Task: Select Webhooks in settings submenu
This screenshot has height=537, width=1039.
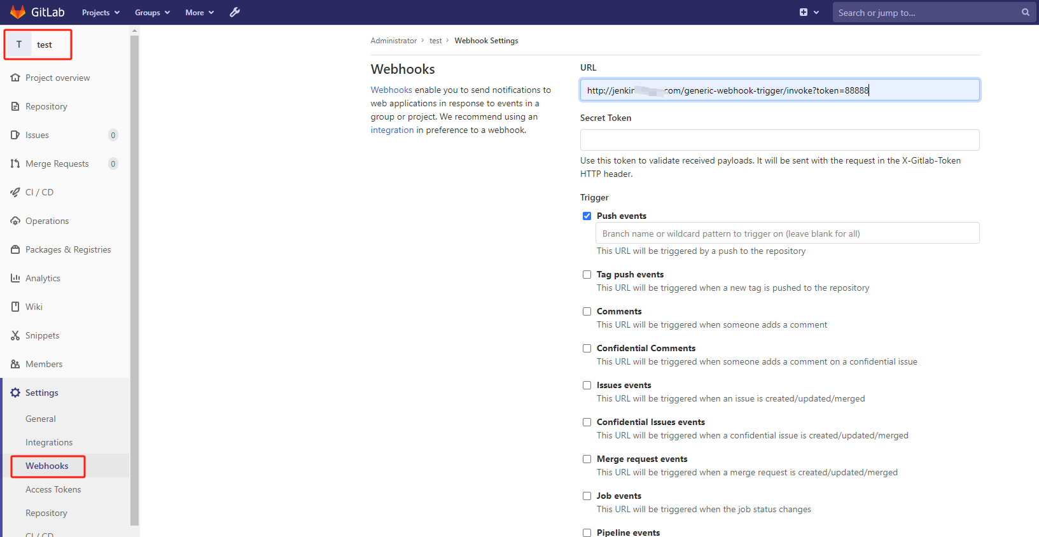Action: [47, 466]
